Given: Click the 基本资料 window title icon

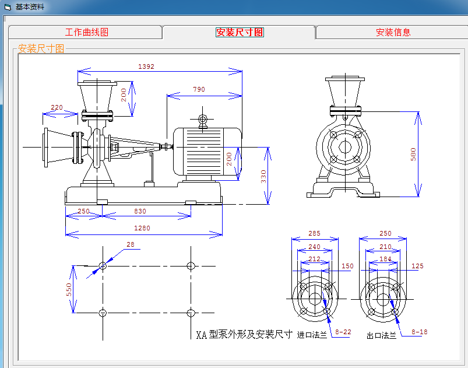Looking at the screenshot, I should pos(8,7).
